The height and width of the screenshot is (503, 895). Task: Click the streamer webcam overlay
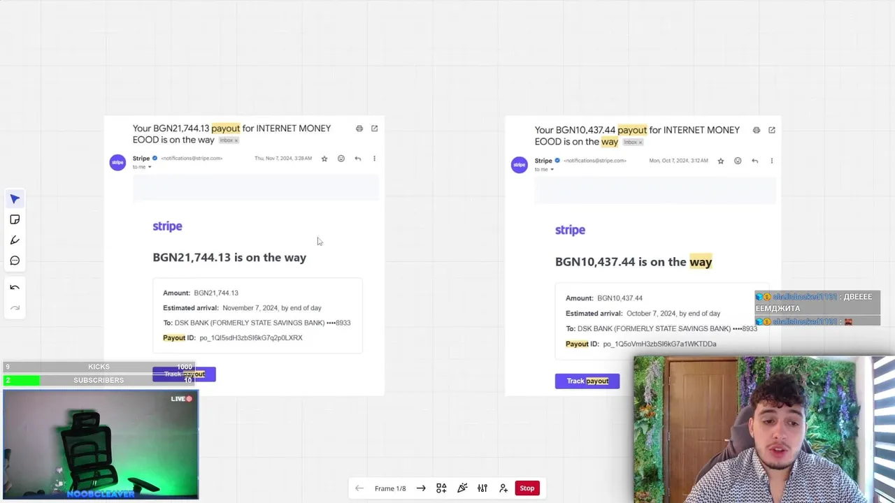[x=764, y=430]
